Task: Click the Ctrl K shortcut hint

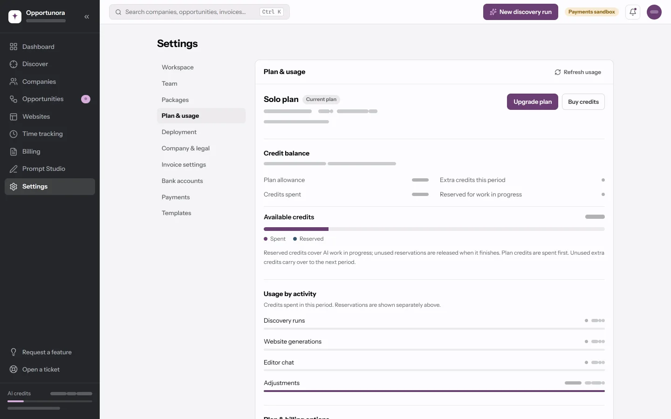Action: (x=272, y=12)
